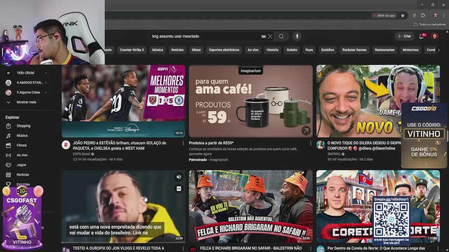Click Produtos a partir de R$59 title
The image size is (449, 252).
point(211,143)
